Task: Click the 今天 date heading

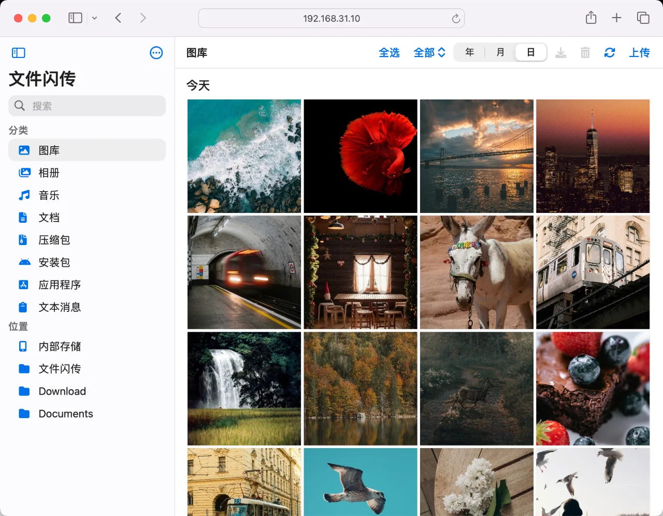Action: tap(198, 85)
